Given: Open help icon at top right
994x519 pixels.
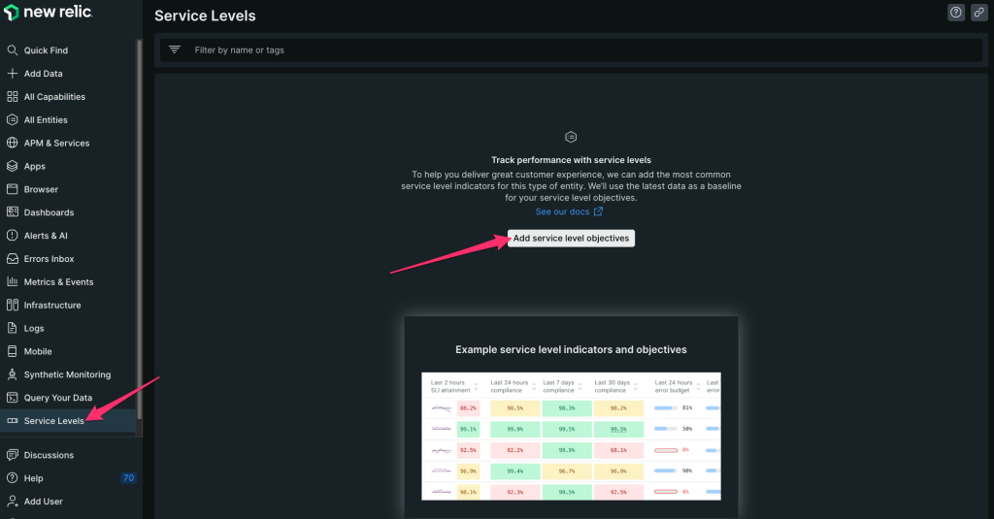Looking at the screenshot, I should click(956, 12).
